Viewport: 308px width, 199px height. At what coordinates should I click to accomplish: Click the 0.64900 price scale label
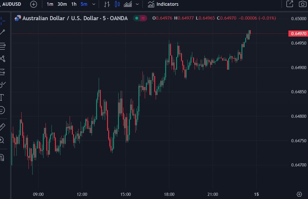[298, 67]
